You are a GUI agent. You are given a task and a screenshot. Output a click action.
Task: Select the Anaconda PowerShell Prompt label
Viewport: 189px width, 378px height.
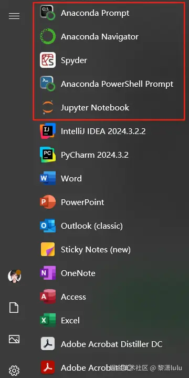click(117, 84)
